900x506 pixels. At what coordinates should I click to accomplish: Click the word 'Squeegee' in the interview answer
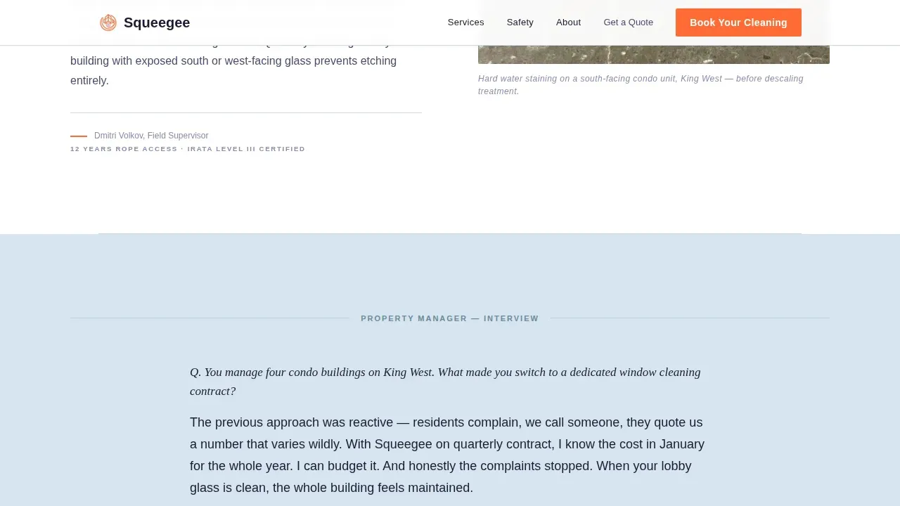click(x=403, y=444)
